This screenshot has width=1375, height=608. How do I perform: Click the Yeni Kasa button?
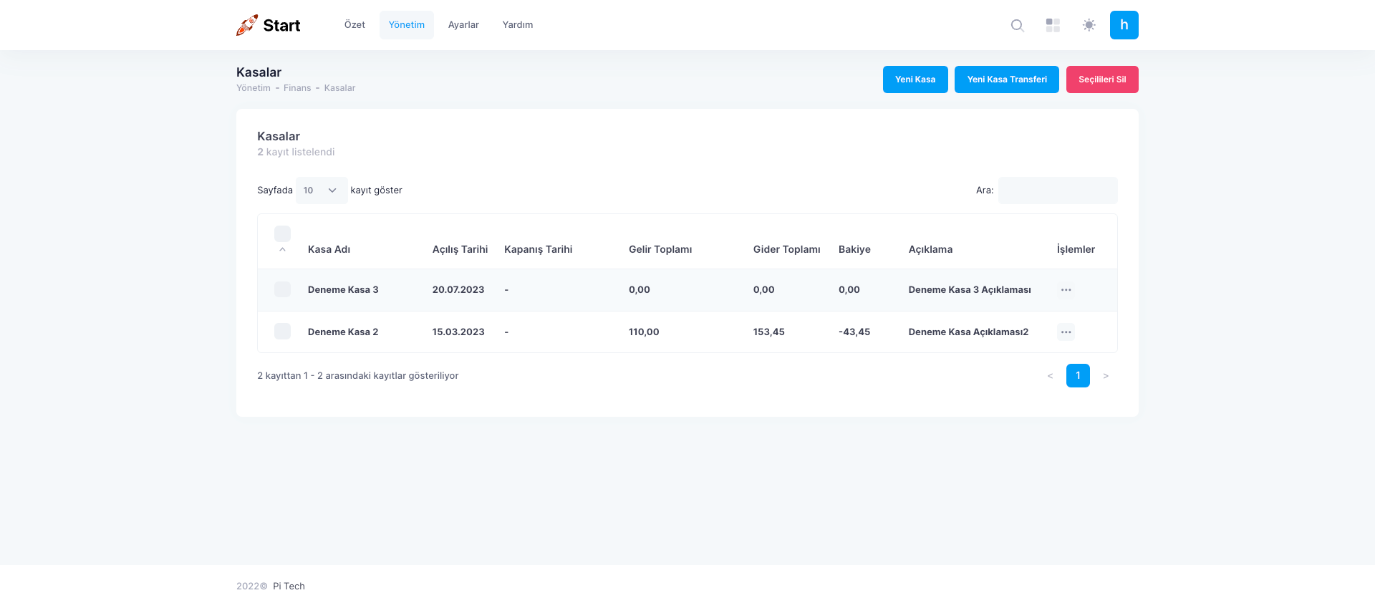point(915,79)
